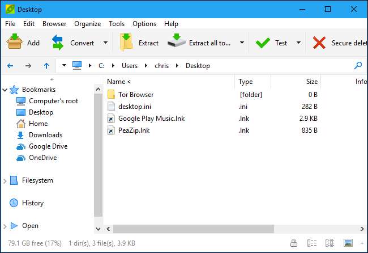Select the desktop.ini file
Screen dimensions: 368x253
click(135, 107)
